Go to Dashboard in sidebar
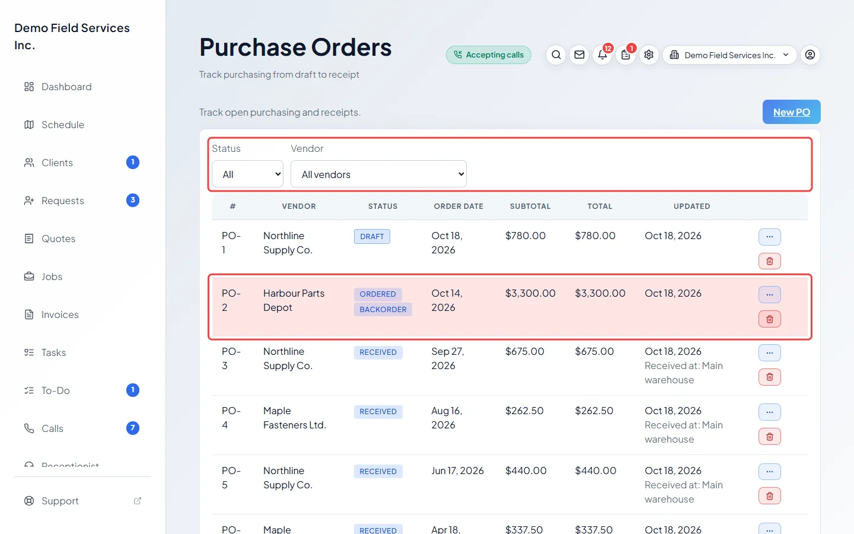The height and width of the screenshot is (534, 854). pyautogui.click(x=81, y=87)
